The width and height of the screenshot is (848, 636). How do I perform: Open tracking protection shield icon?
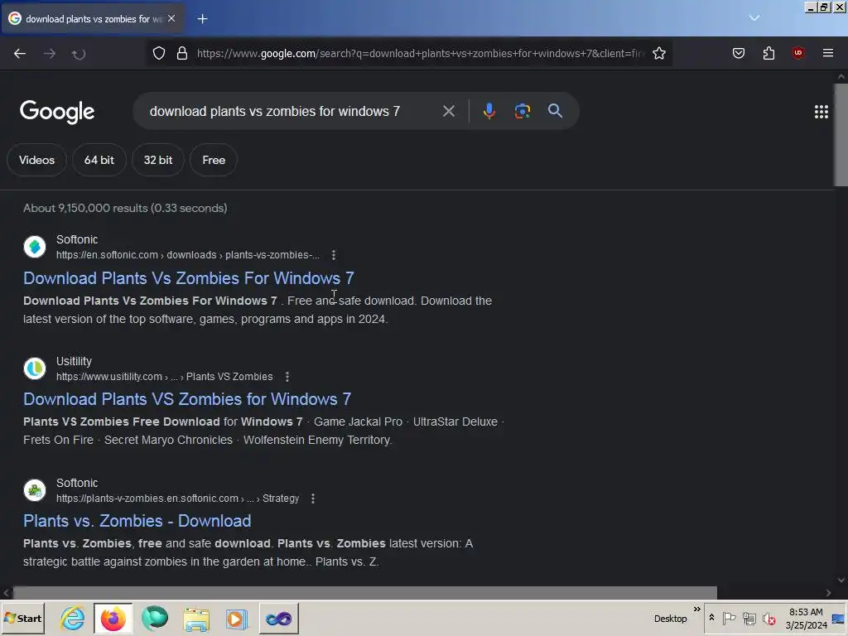158,53
